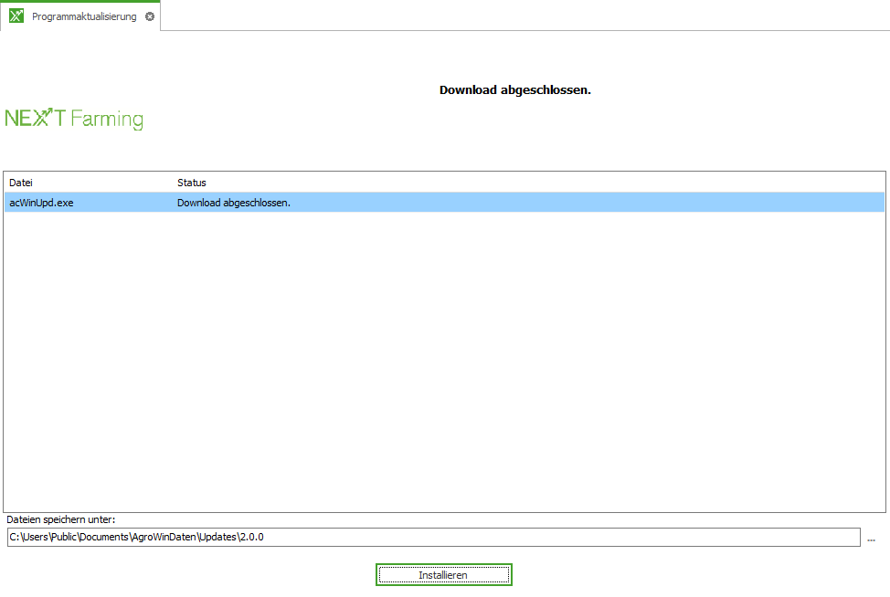
Task: Click the row's Download abgeschlossen status cell
Action: pos(234,203)
